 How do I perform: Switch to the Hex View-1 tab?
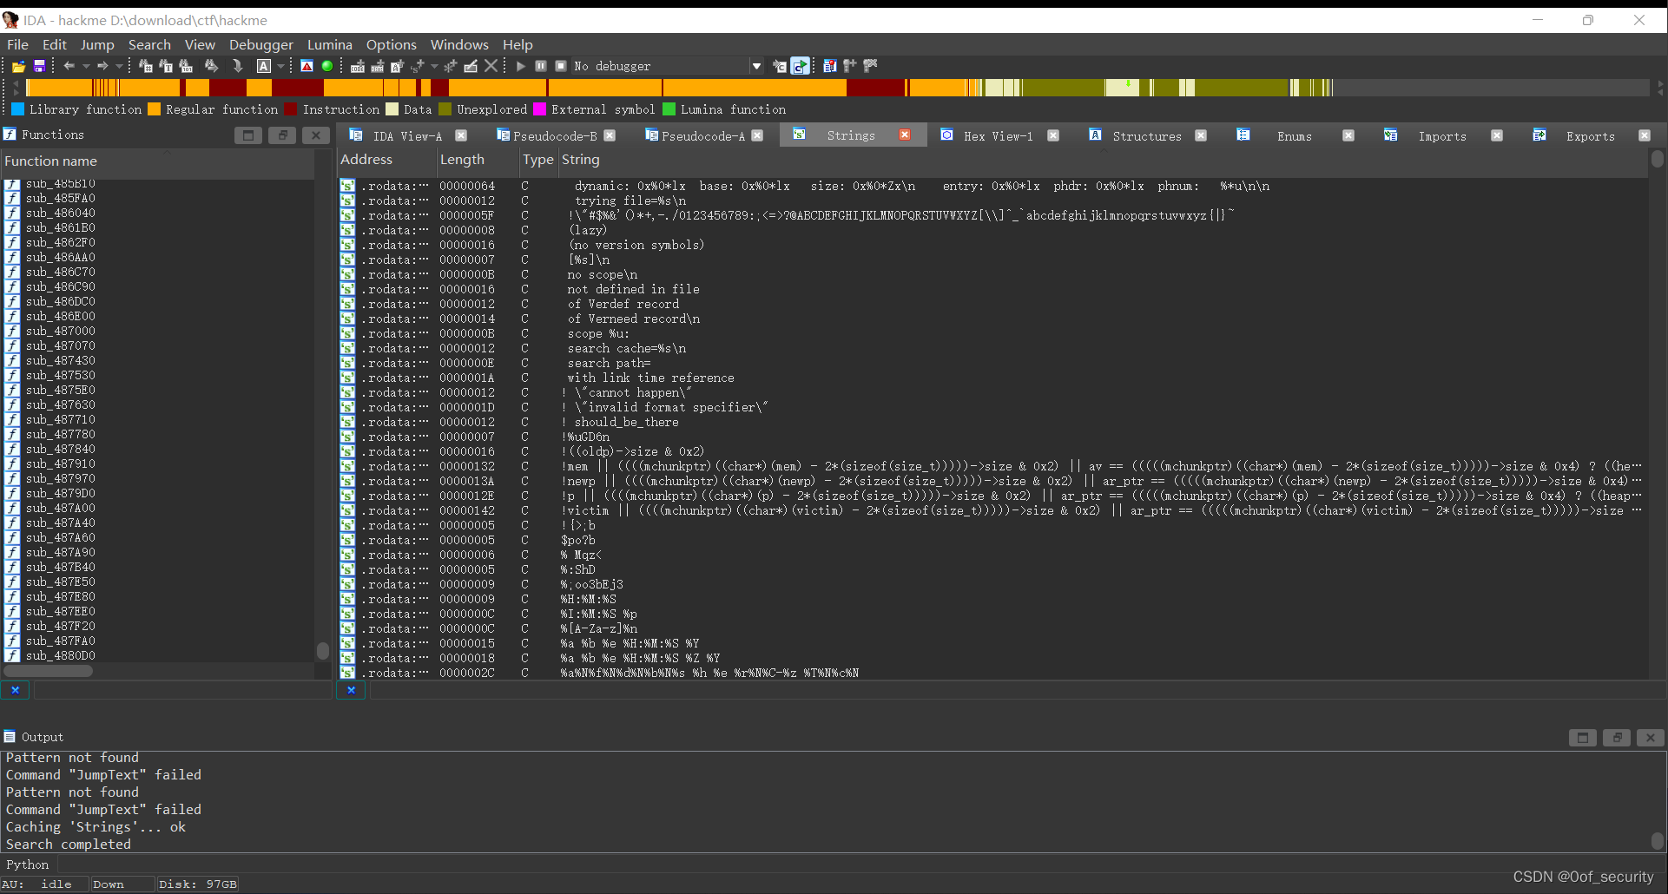(x=998, y=135)
